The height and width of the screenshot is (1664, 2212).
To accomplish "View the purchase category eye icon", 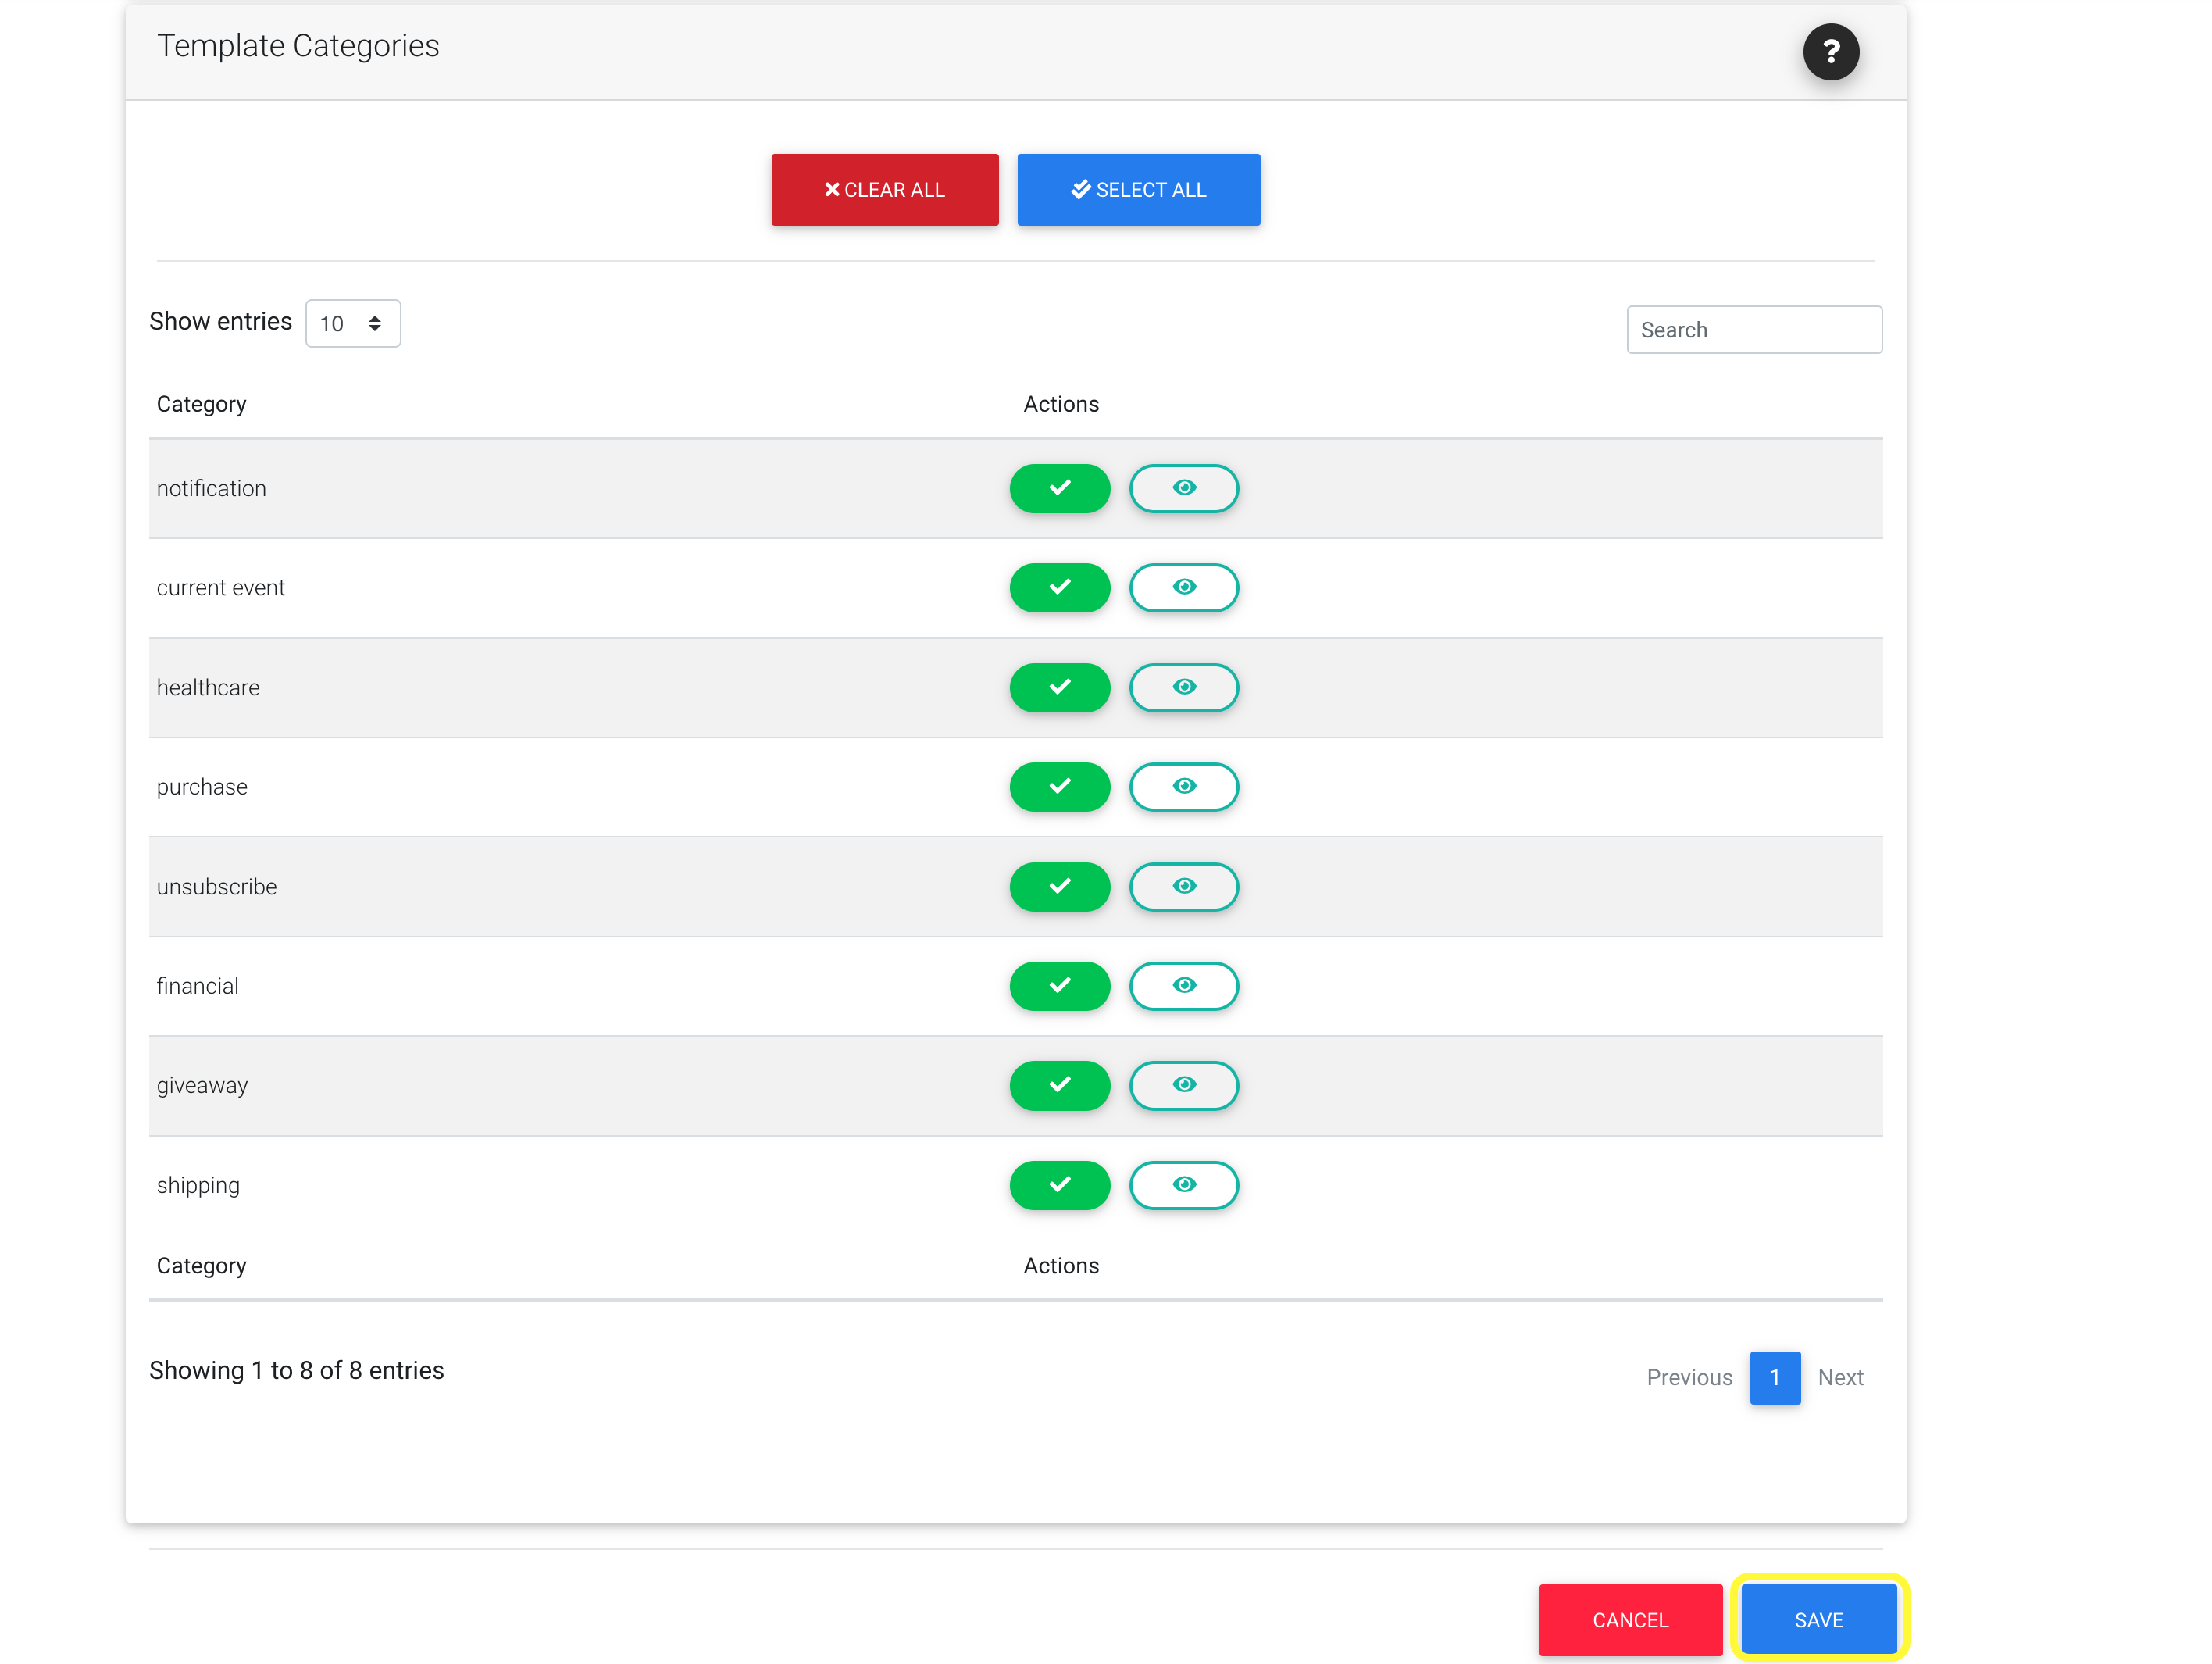I will click(1184, 786).
